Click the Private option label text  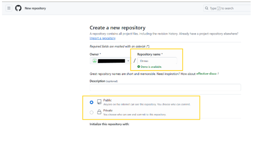coord(108,110)
